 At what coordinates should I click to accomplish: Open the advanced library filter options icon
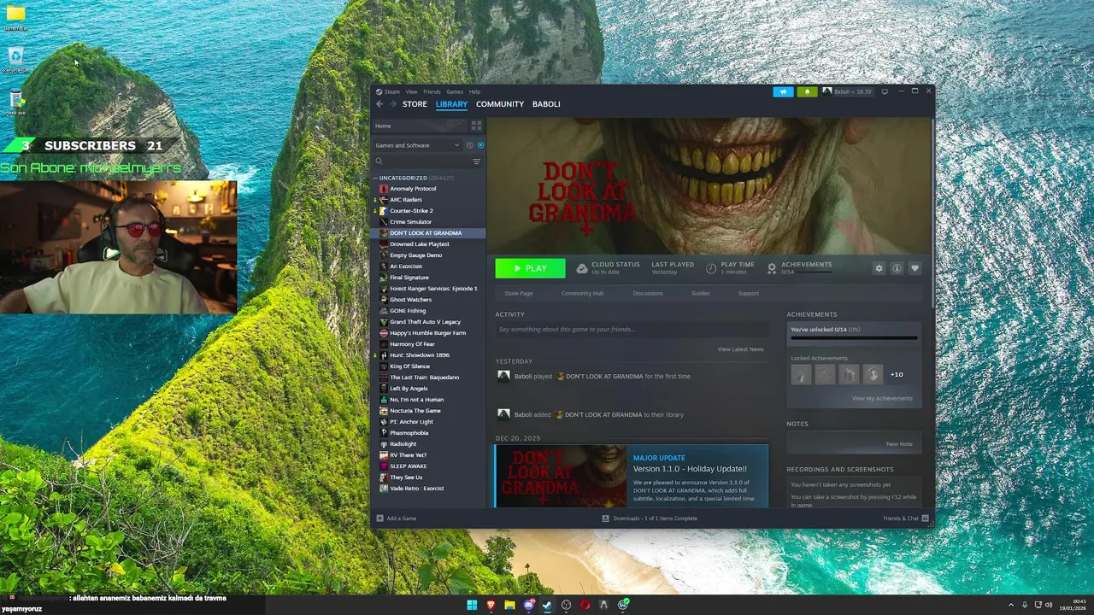pyautogui.click(x=476, y=161)
